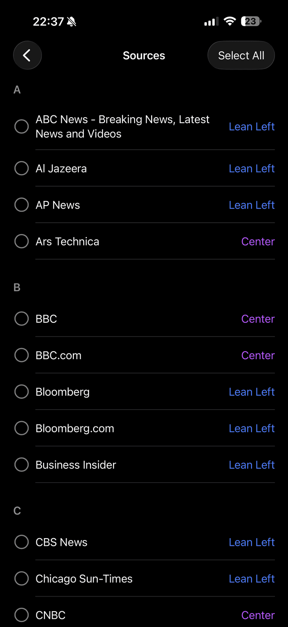Enable the Al Jazeera source
Image resolution: width=288 pixels, height=627 pixels.
pos(21,168)
